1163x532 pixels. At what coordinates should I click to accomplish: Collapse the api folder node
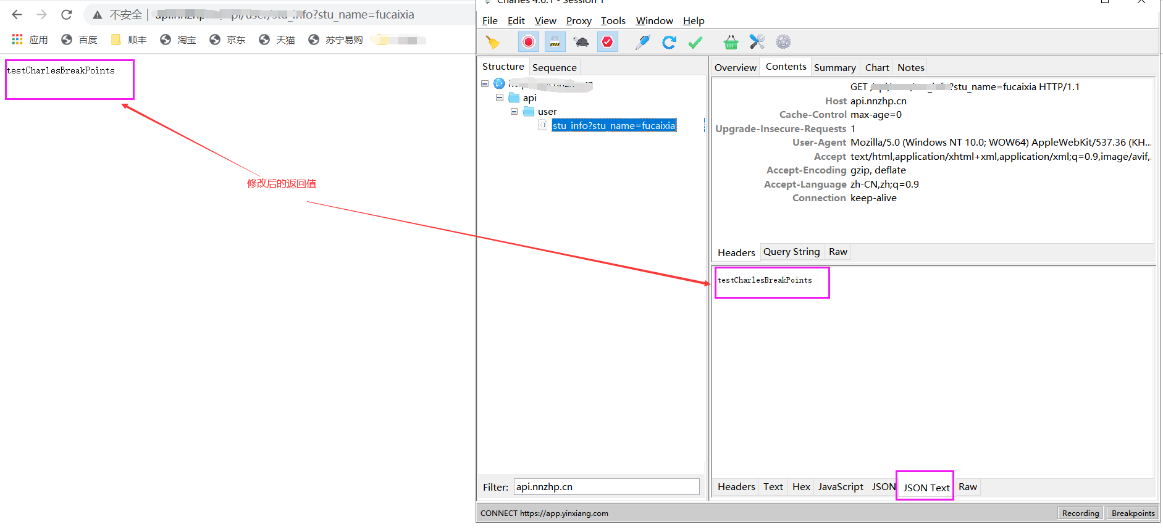pyautogui.click(x=500, y=98)
